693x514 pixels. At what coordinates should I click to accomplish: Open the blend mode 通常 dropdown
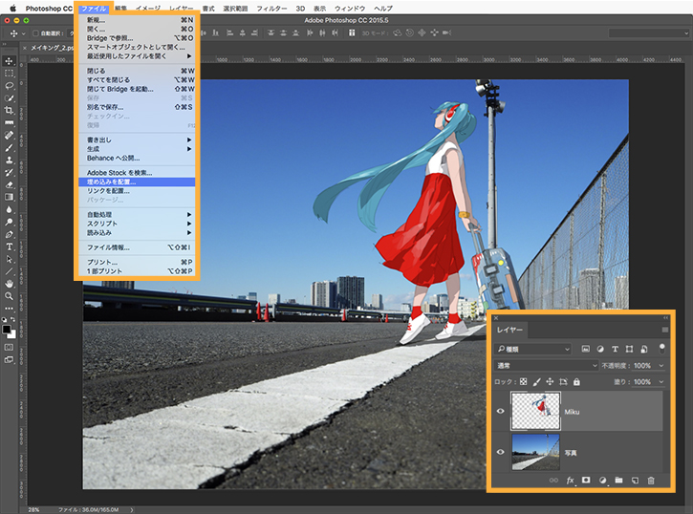point(546,365)
